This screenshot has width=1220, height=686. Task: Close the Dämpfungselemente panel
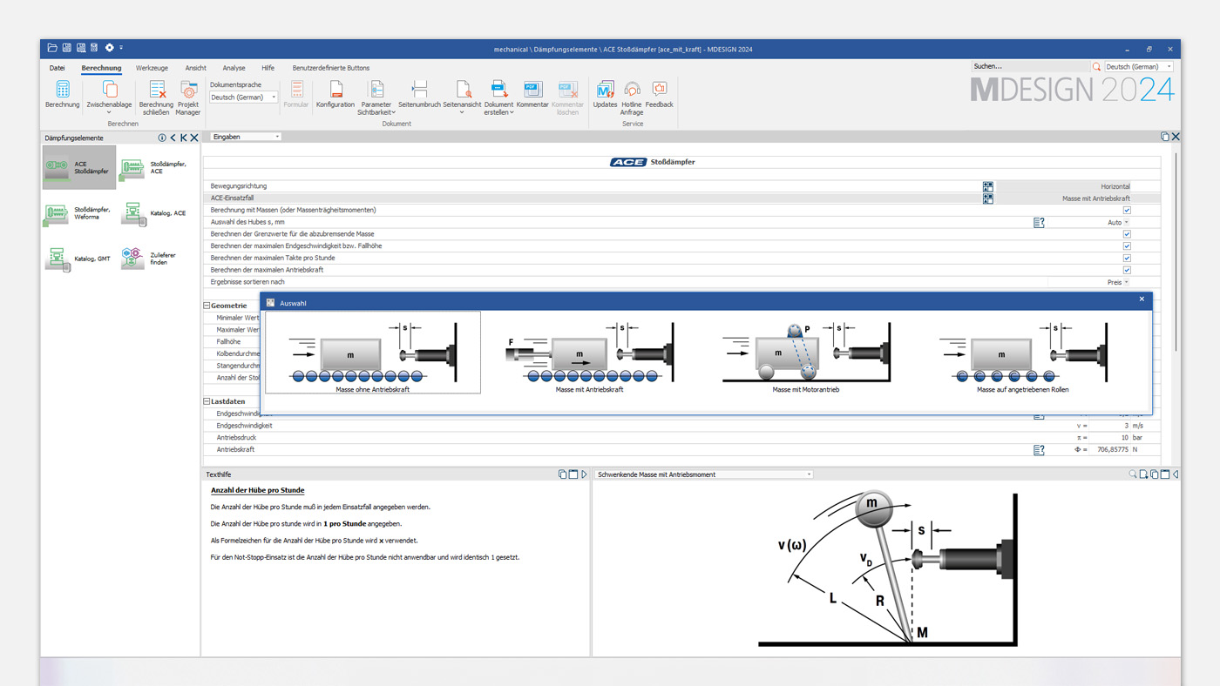coord(194,138)
